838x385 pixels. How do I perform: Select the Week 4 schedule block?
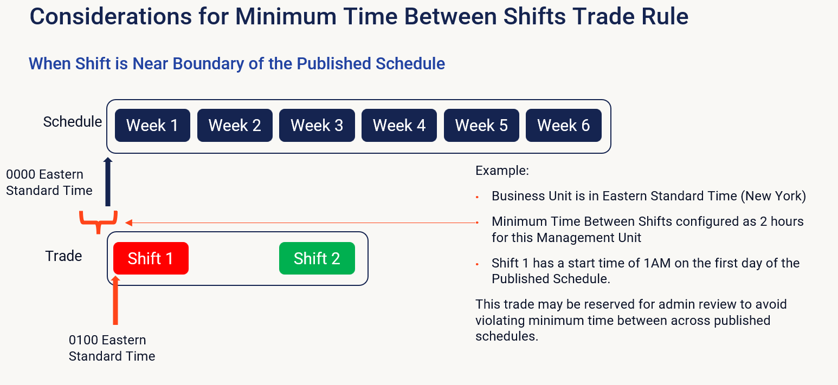399,126
